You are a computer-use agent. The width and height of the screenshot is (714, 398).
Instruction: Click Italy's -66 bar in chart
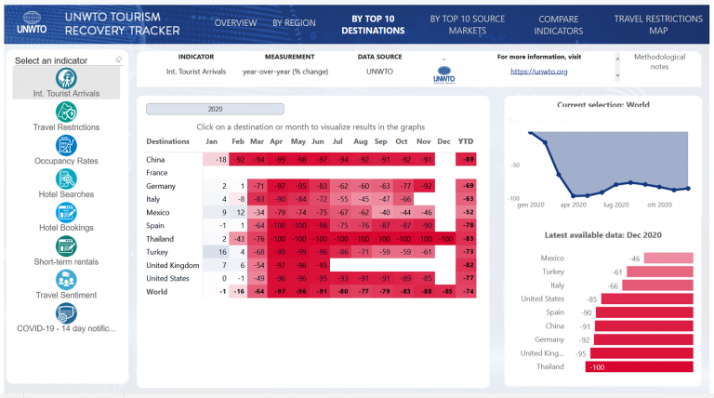[657, 285]
